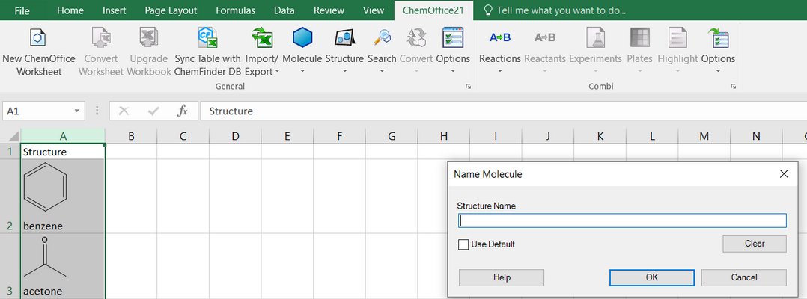Switch to the Data tab

284,10
